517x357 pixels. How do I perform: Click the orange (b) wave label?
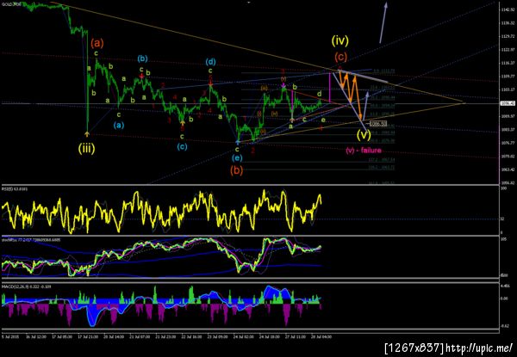point(236,170)
